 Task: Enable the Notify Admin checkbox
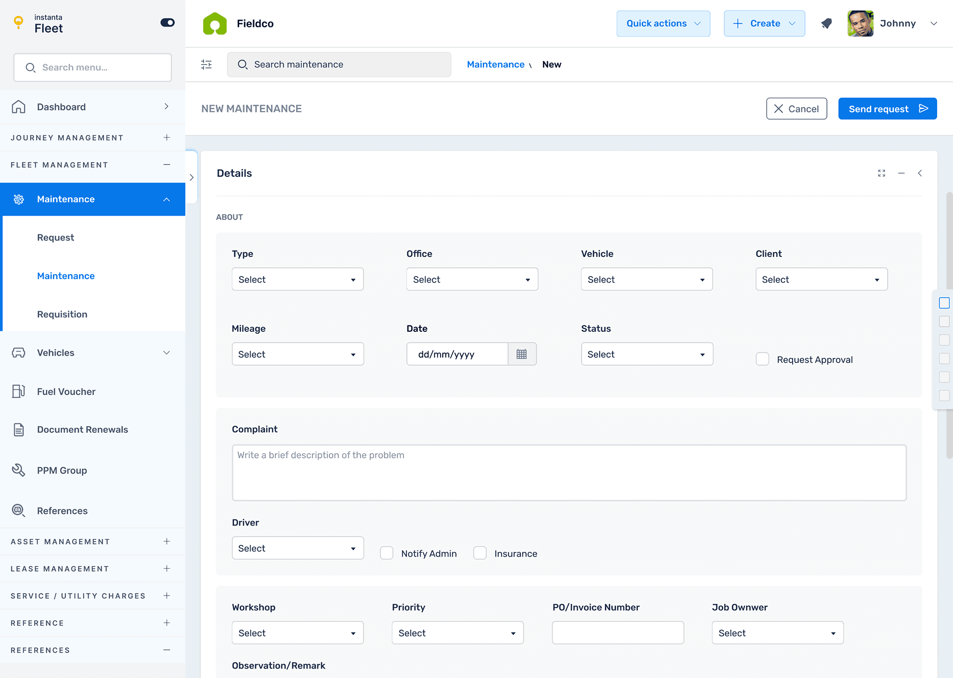point(387,553)
